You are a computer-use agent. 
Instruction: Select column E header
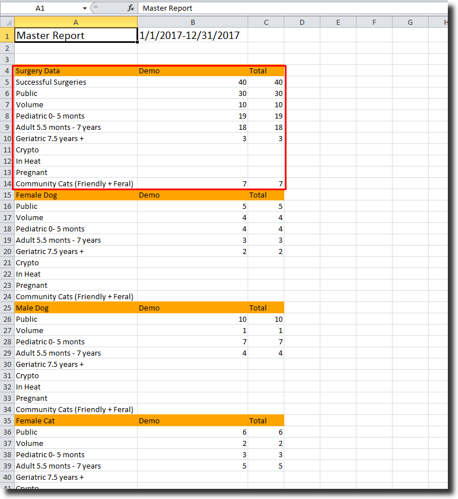tap(338, 23)
